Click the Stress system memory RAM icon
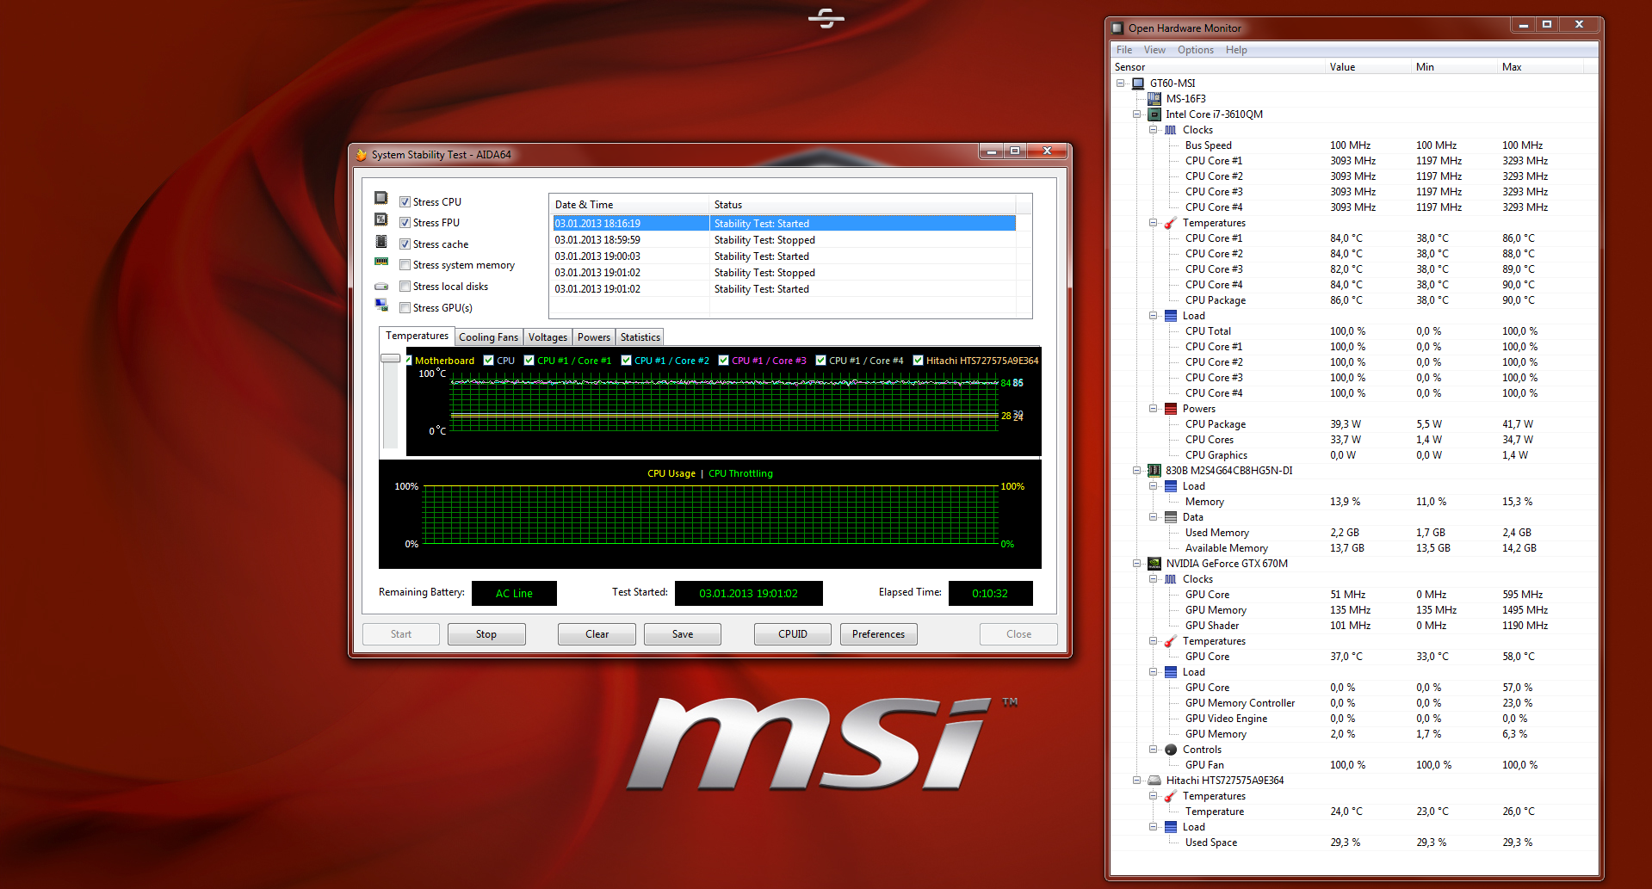 point(381,262)
